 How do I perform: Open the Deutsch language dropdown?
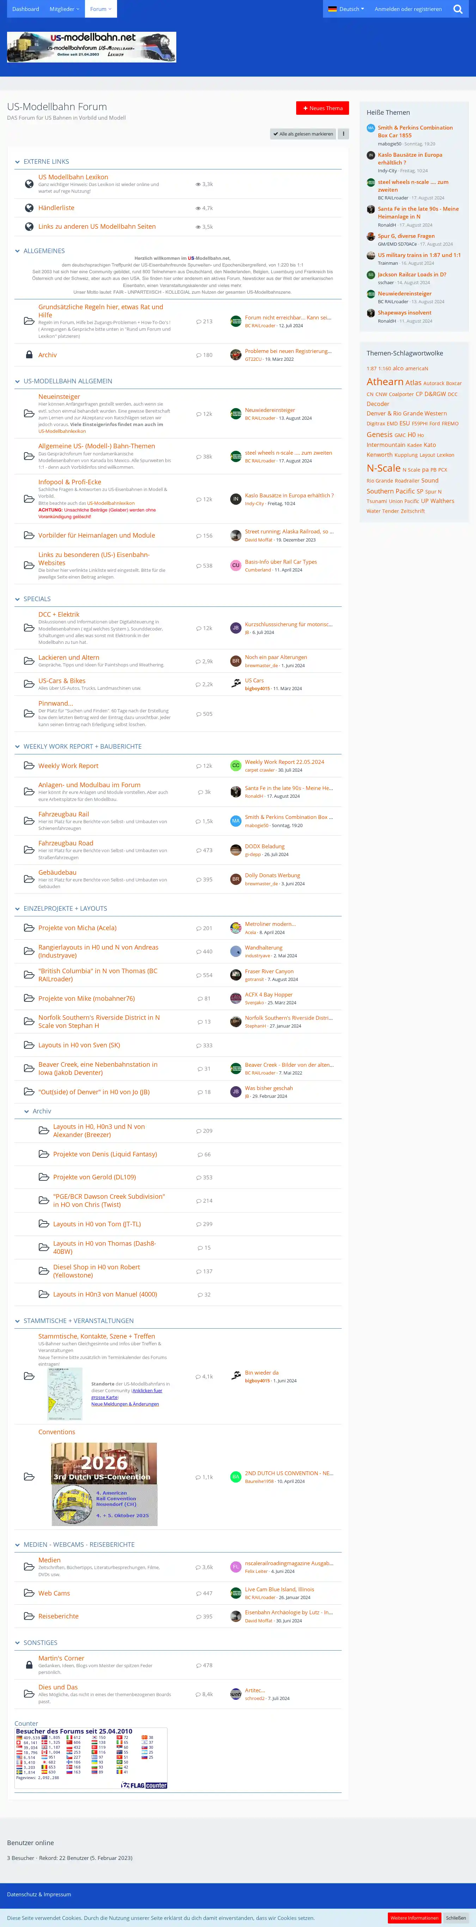[346, 9]
